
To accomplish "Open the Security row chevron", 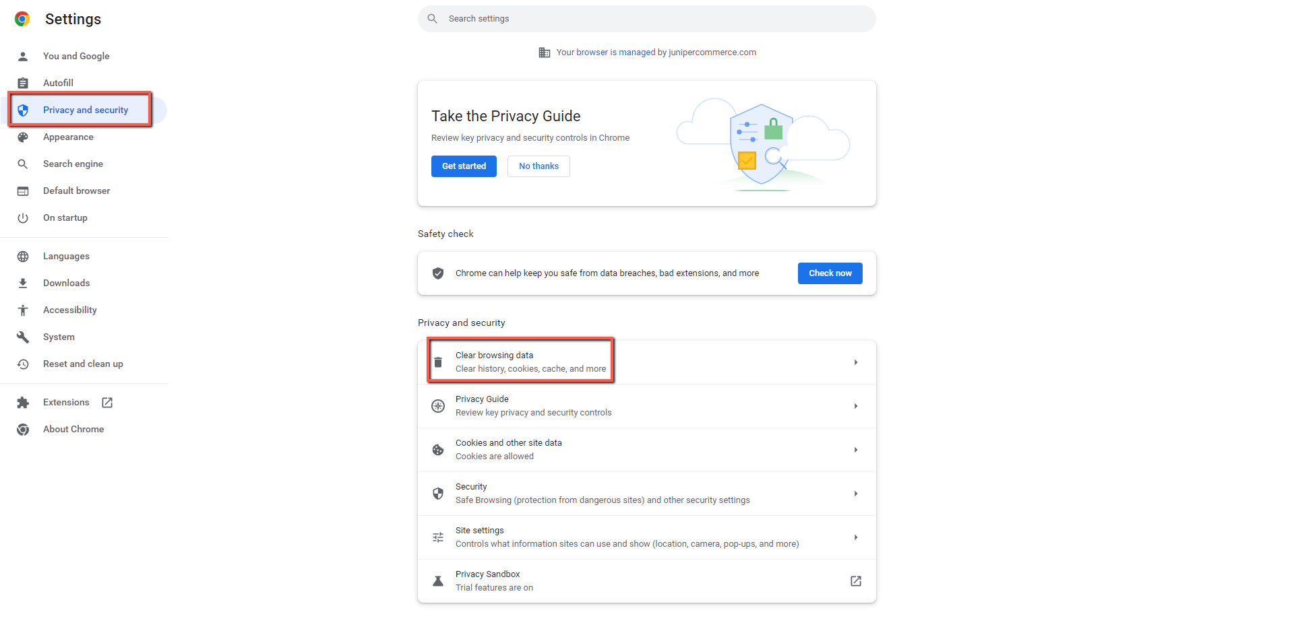I will click(x=855, y=494).
